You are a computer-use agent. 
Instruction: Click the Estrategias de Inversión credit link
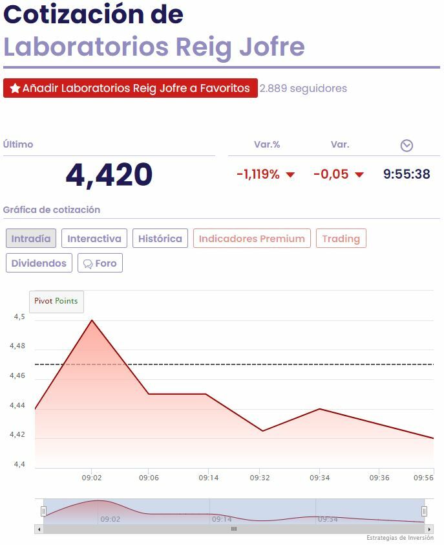click(400, 538)
